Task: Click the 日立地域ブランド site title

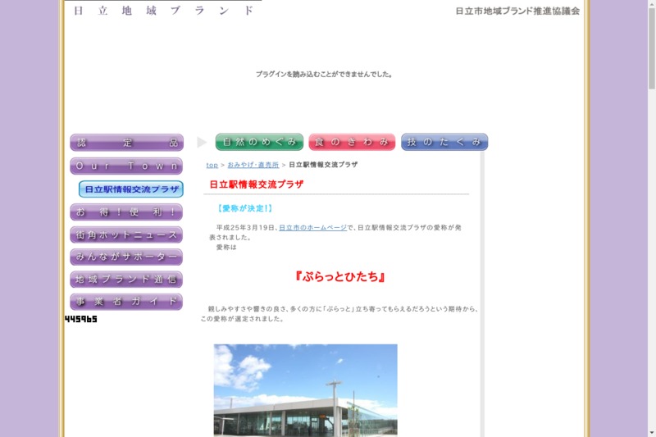Action: point(164,11)
